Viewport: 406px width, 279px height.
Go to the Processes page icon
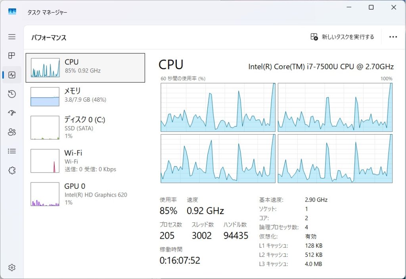11,55
